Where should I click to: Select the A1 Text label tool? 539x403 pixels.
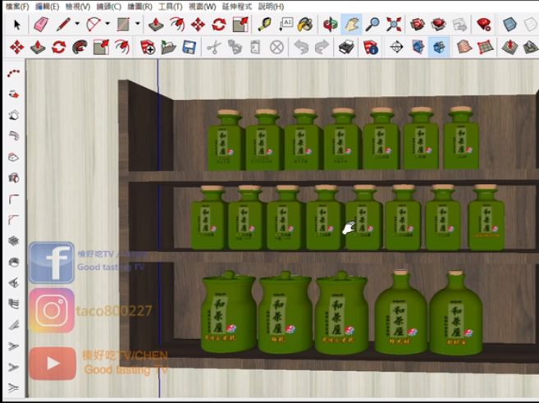tap(285, 25)
